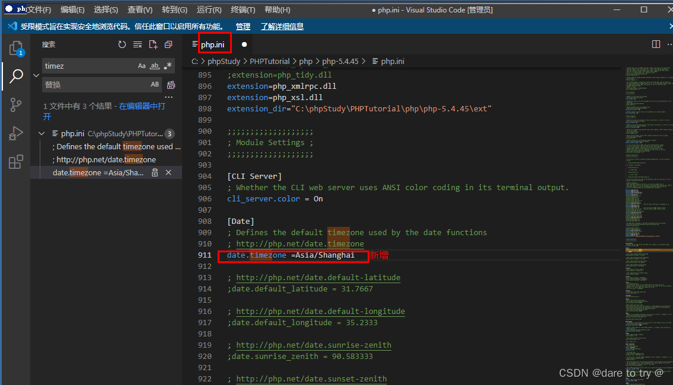673x385 pixels.
Task: Open the 文件(F) menu
Action: [39, 9]
